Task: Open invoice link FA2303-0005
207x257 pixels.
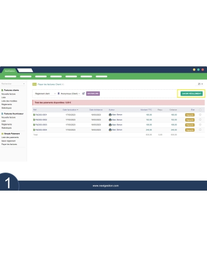Action: (x=41, y=125)
